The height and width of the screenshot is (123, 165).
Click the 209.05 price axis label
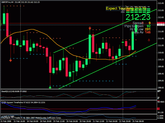(x=161, y=81)
